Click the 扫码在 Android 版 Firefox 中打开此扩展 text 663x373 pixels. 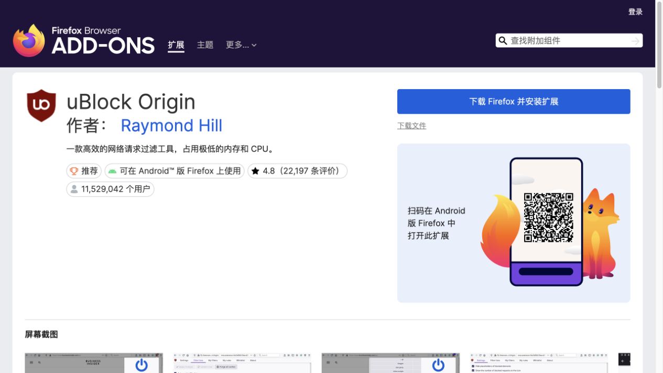pos(437,223)
